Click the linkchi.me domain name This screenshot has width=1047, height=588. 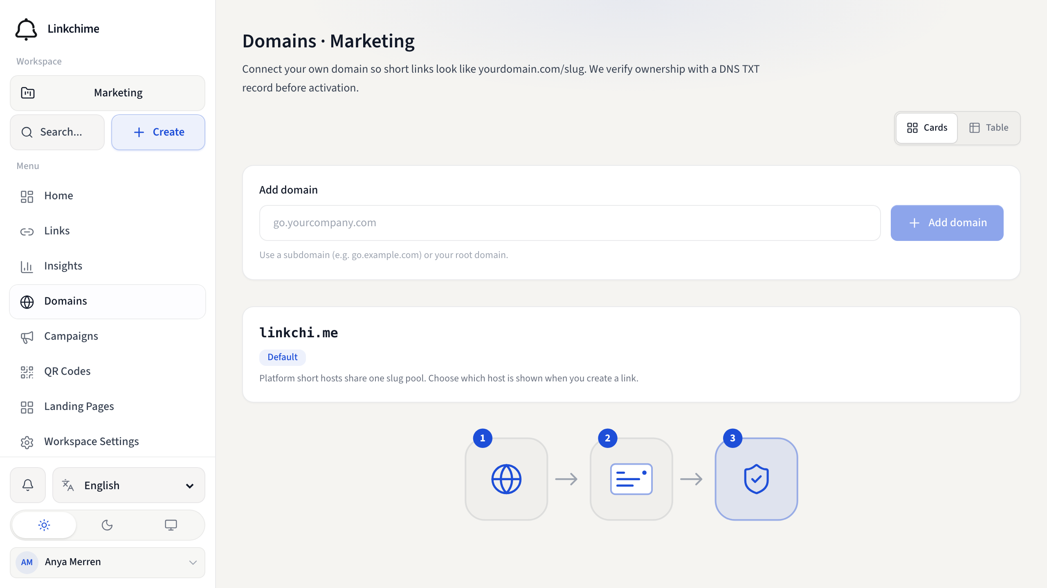click(x=299, y=333)
